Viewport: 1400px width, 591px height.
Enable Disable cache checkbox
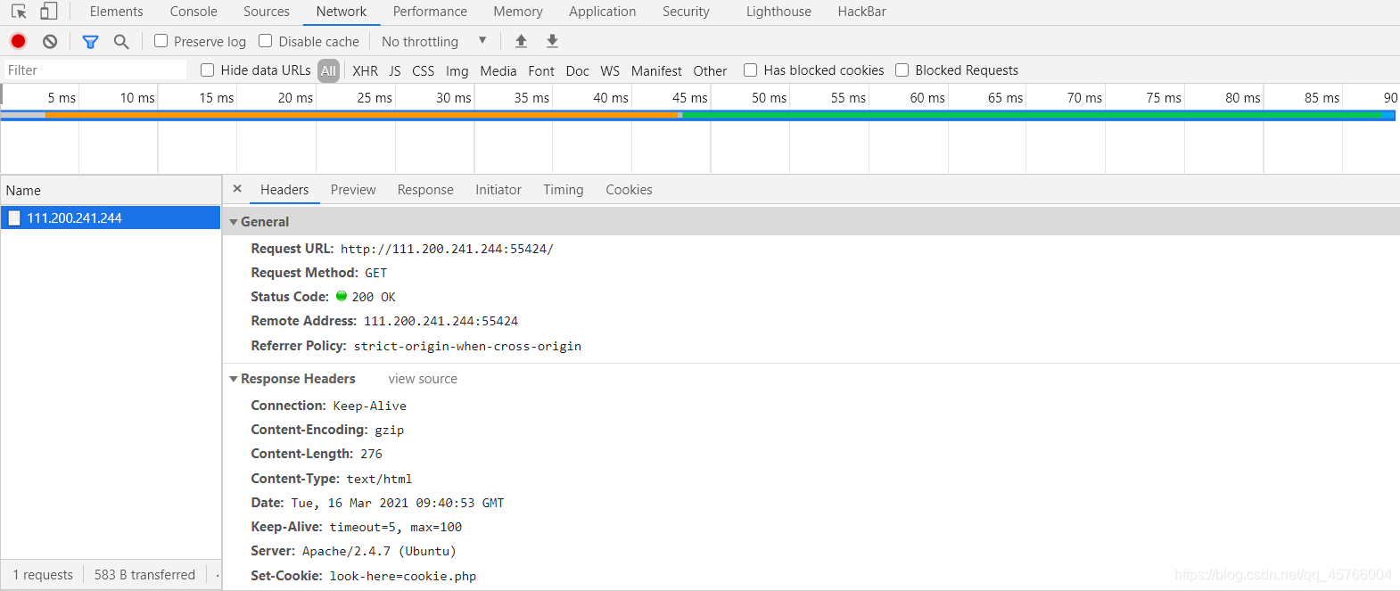pos(266,41)
